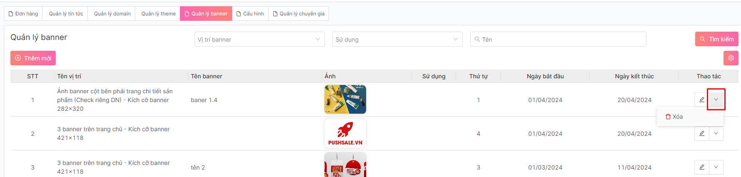Viewport: 741px width, 177px height.
Task: Collapse the open action chevron for row 1
Action: pyautogui.click(x=716, y=100)
